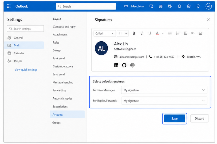Open the chat bubbles icon in header
Viewport: 217px width, 144px height.
tap(151, 6)
